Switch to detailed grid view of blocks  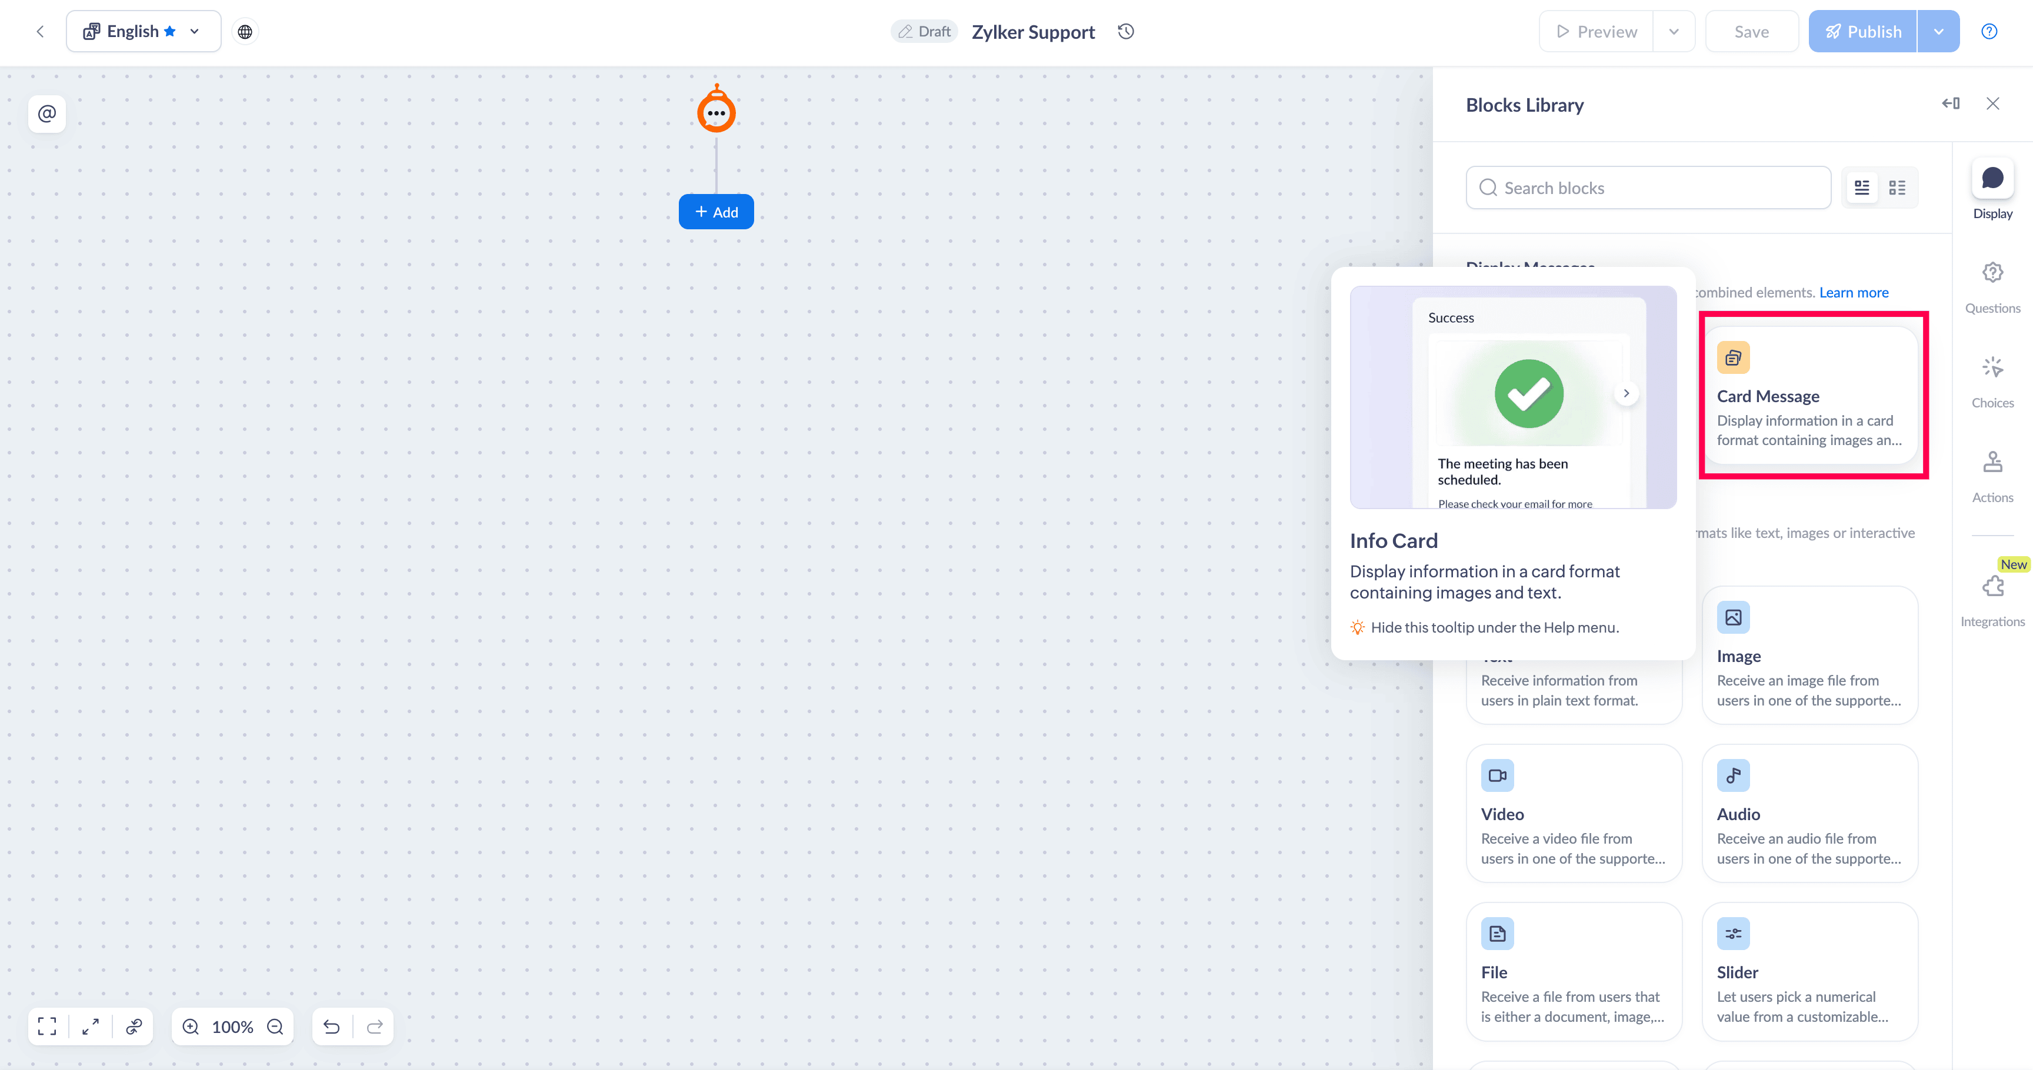(1862, 188)
